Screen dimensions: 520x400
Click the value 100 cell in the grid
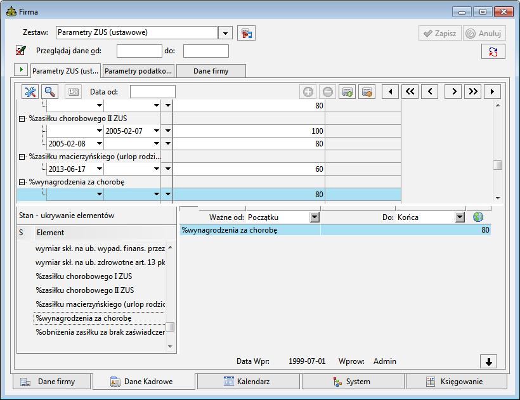click(x=249, y=131)
